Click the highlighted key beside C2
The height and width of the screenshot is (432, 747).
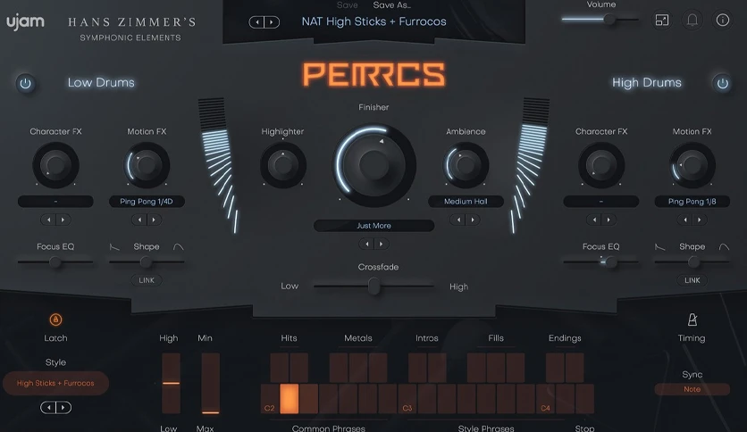click(290, 399)
